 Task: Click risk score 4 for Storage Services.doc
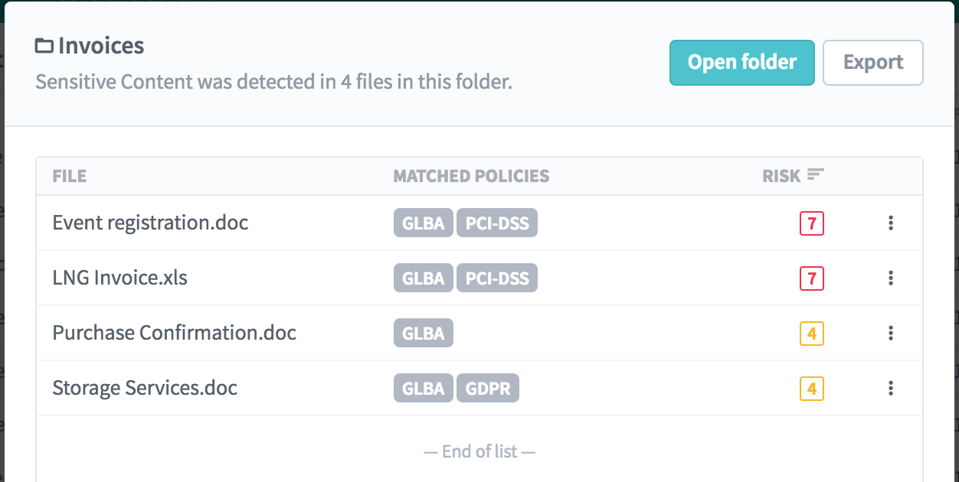811,389
